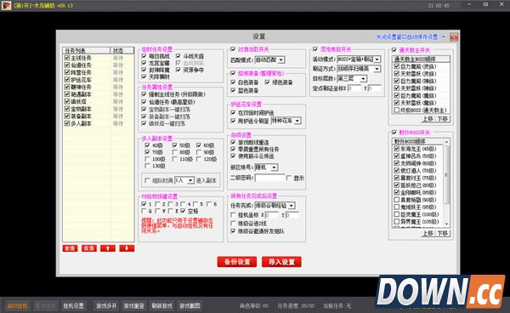Click the 定点刷证坐标 X input field
Image resolution: width=510 pixels, height=313 pixels.
pos(354,88)
